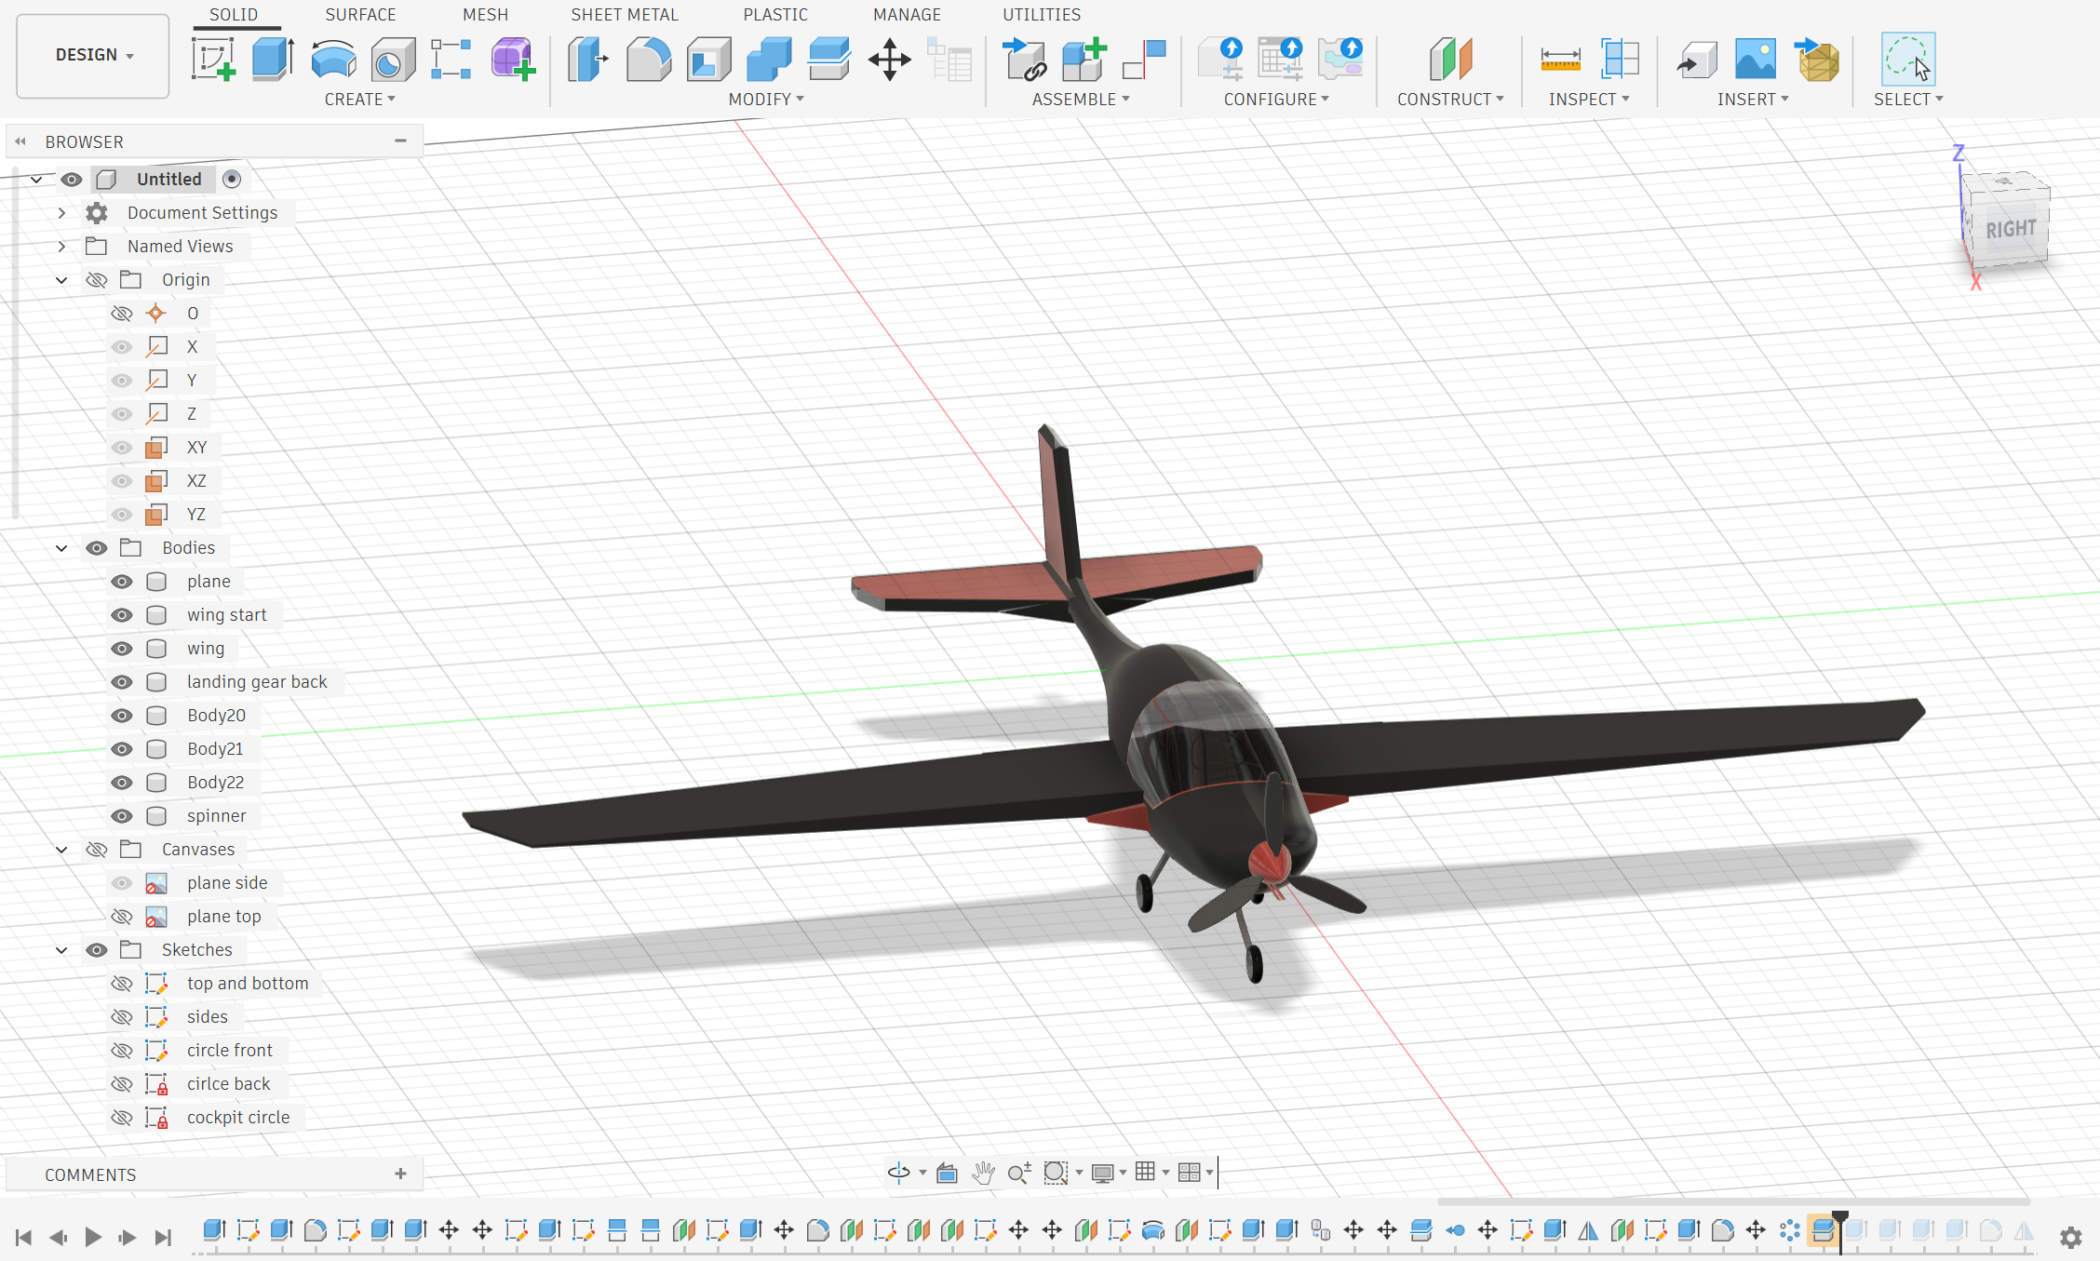Select the Measure tool

pyautogui.click(x=1560, y=60)
